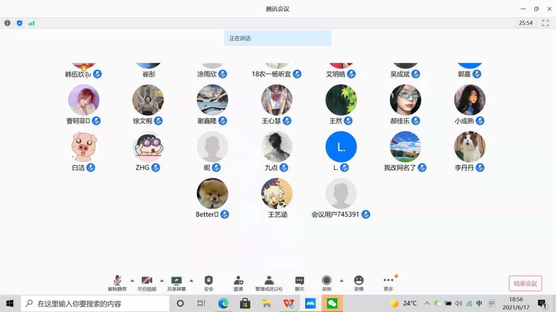Toggle fullscreen mode in top-right corner

click(x=546, y=23)
